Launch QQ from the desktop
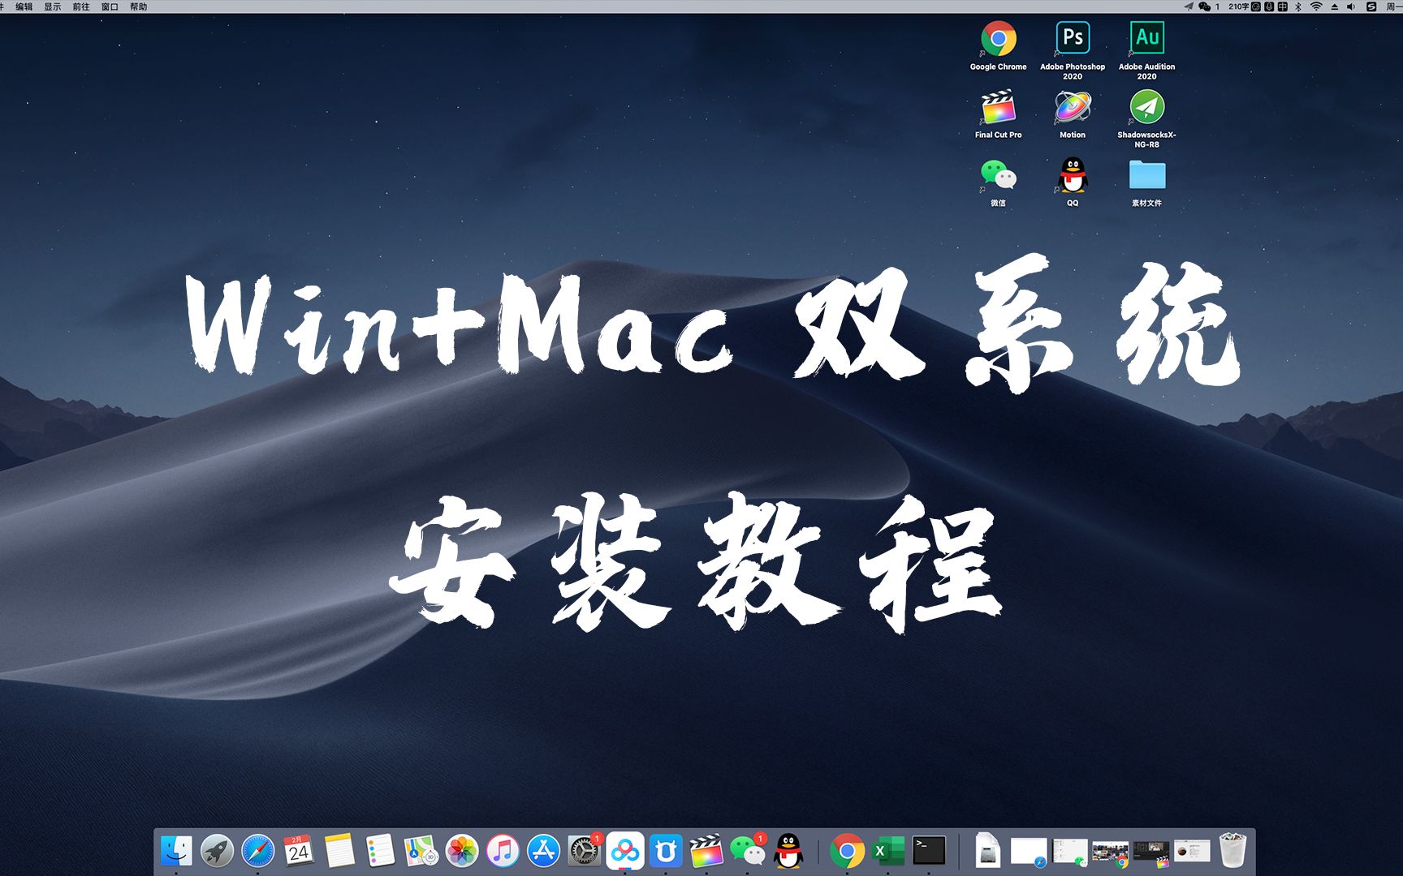 [x=1071, y=174]
